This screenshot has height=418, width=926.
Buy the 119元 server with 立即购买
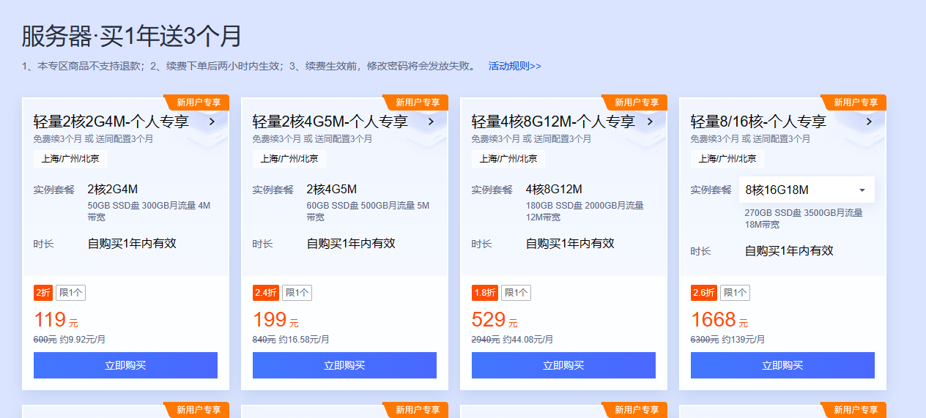125,365
